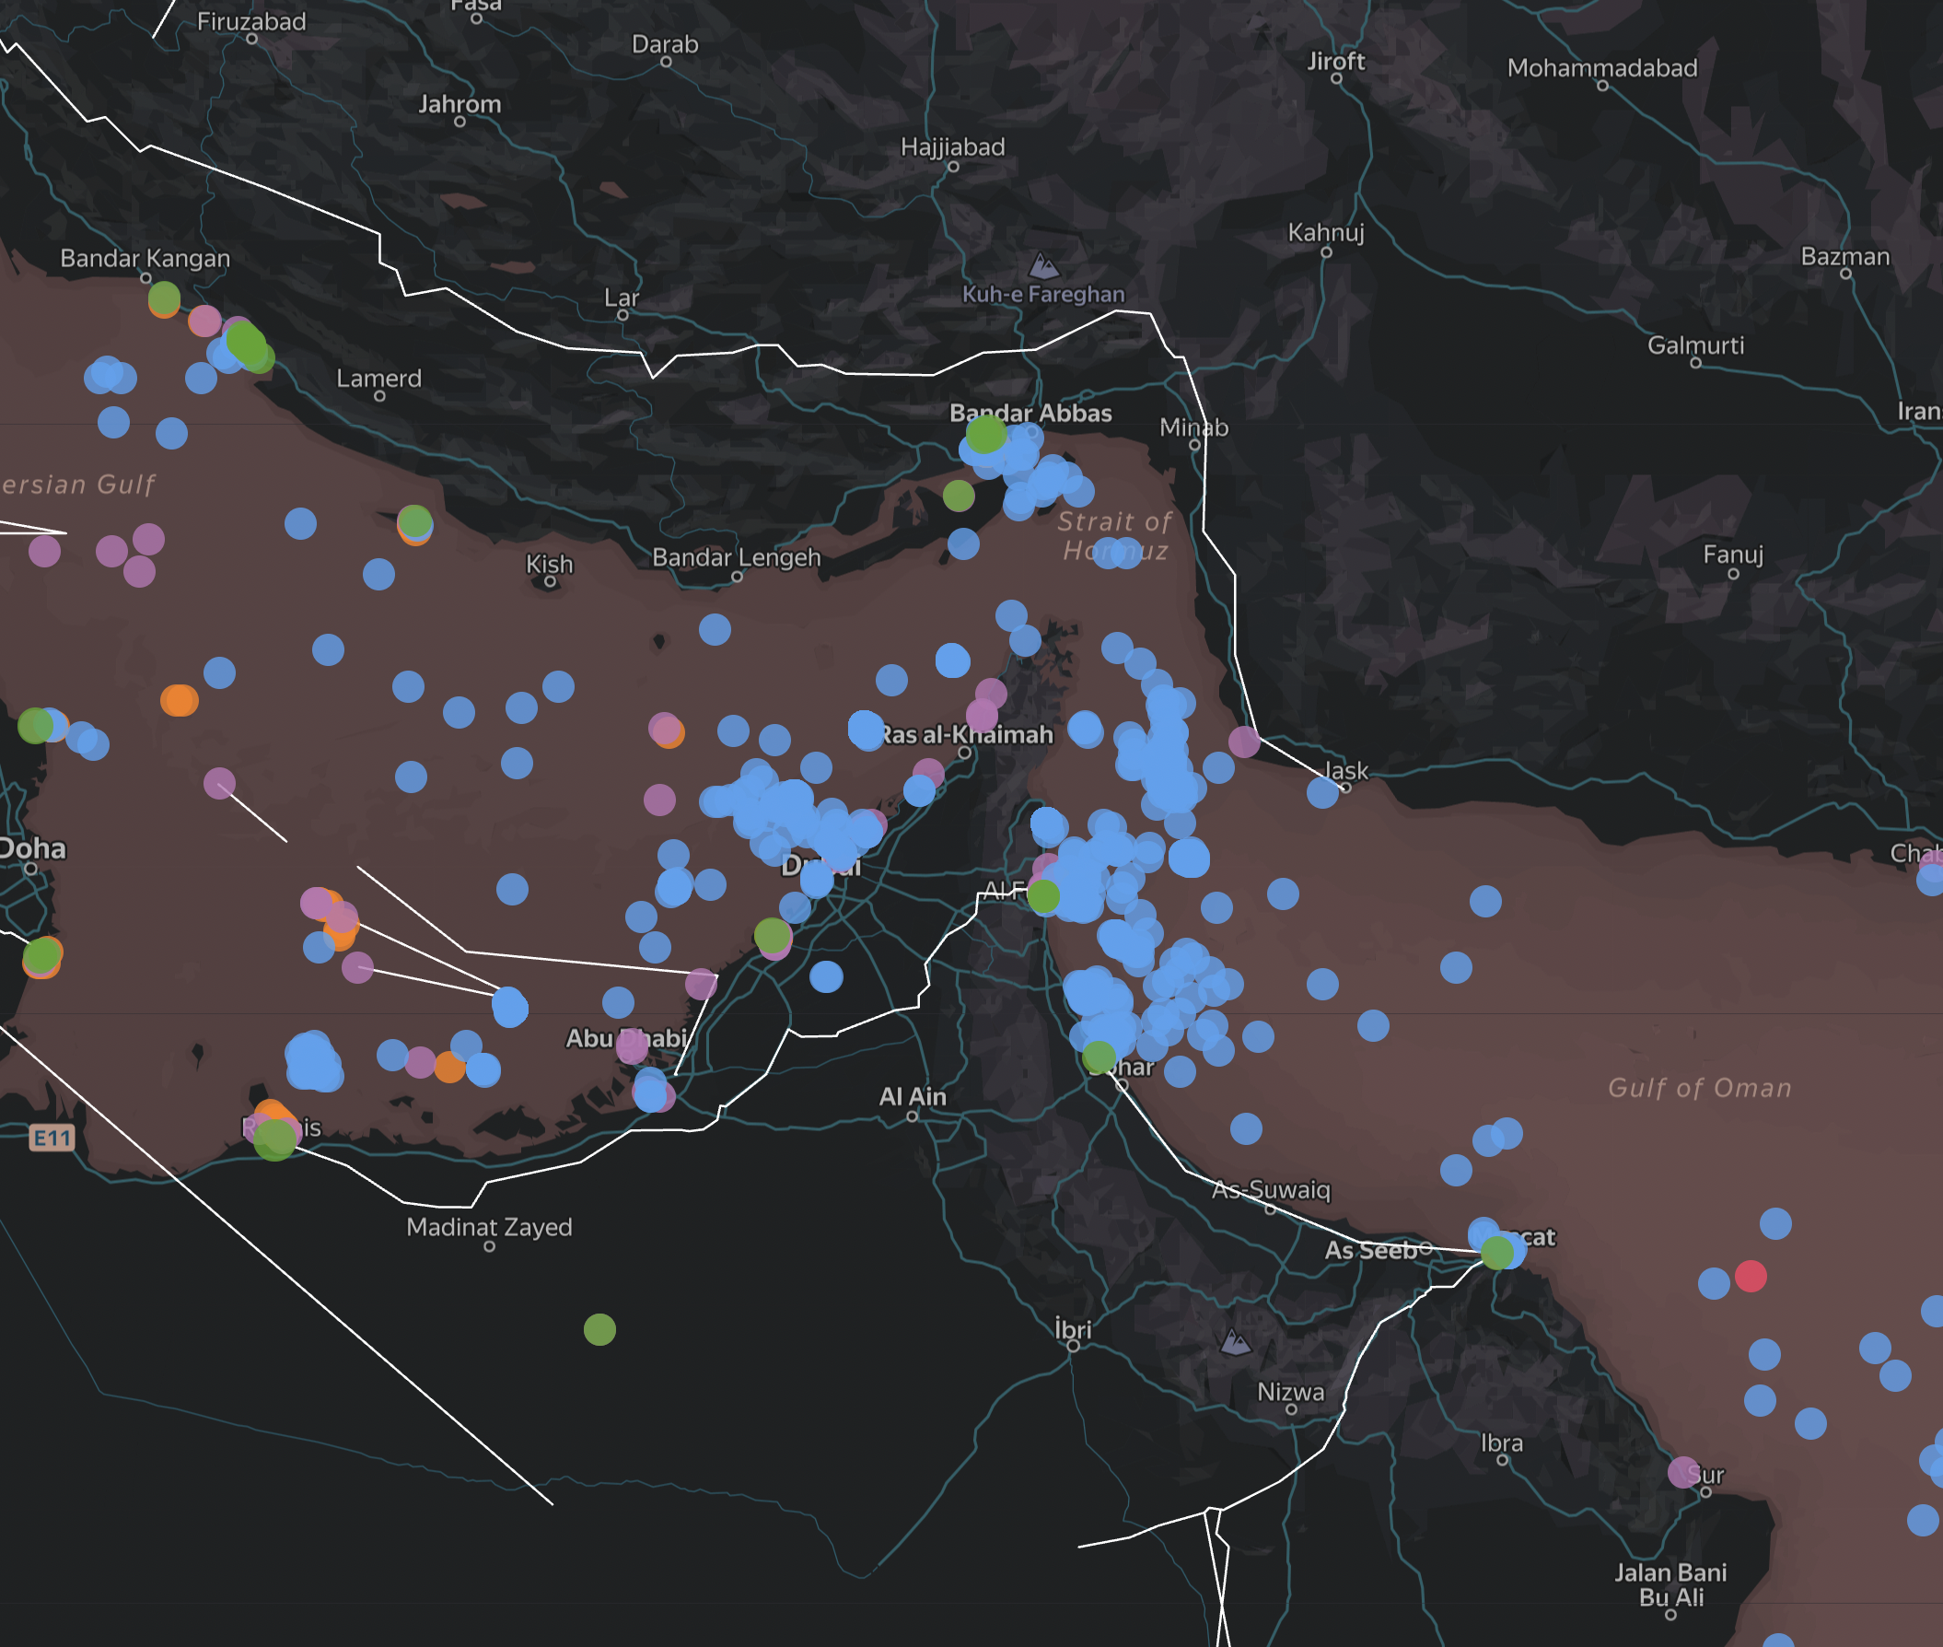Image resolution: width=1943 pixels, height=1647 pixels.
Task: Select the pink marker northwest of Jask
Action: (x=1243, y=742)
